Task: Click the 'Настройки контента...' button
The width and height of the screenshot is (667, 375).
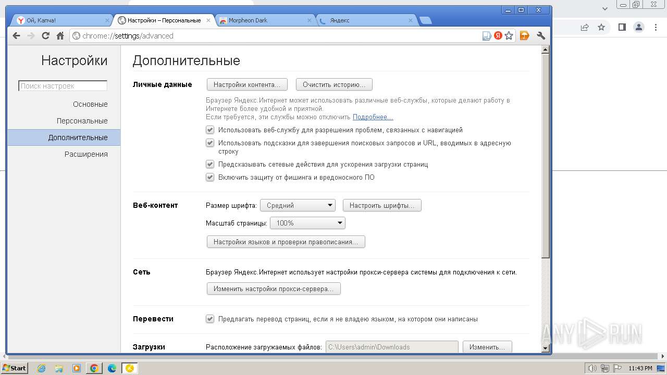Action: pyautogui.click(x=247, y=84)
